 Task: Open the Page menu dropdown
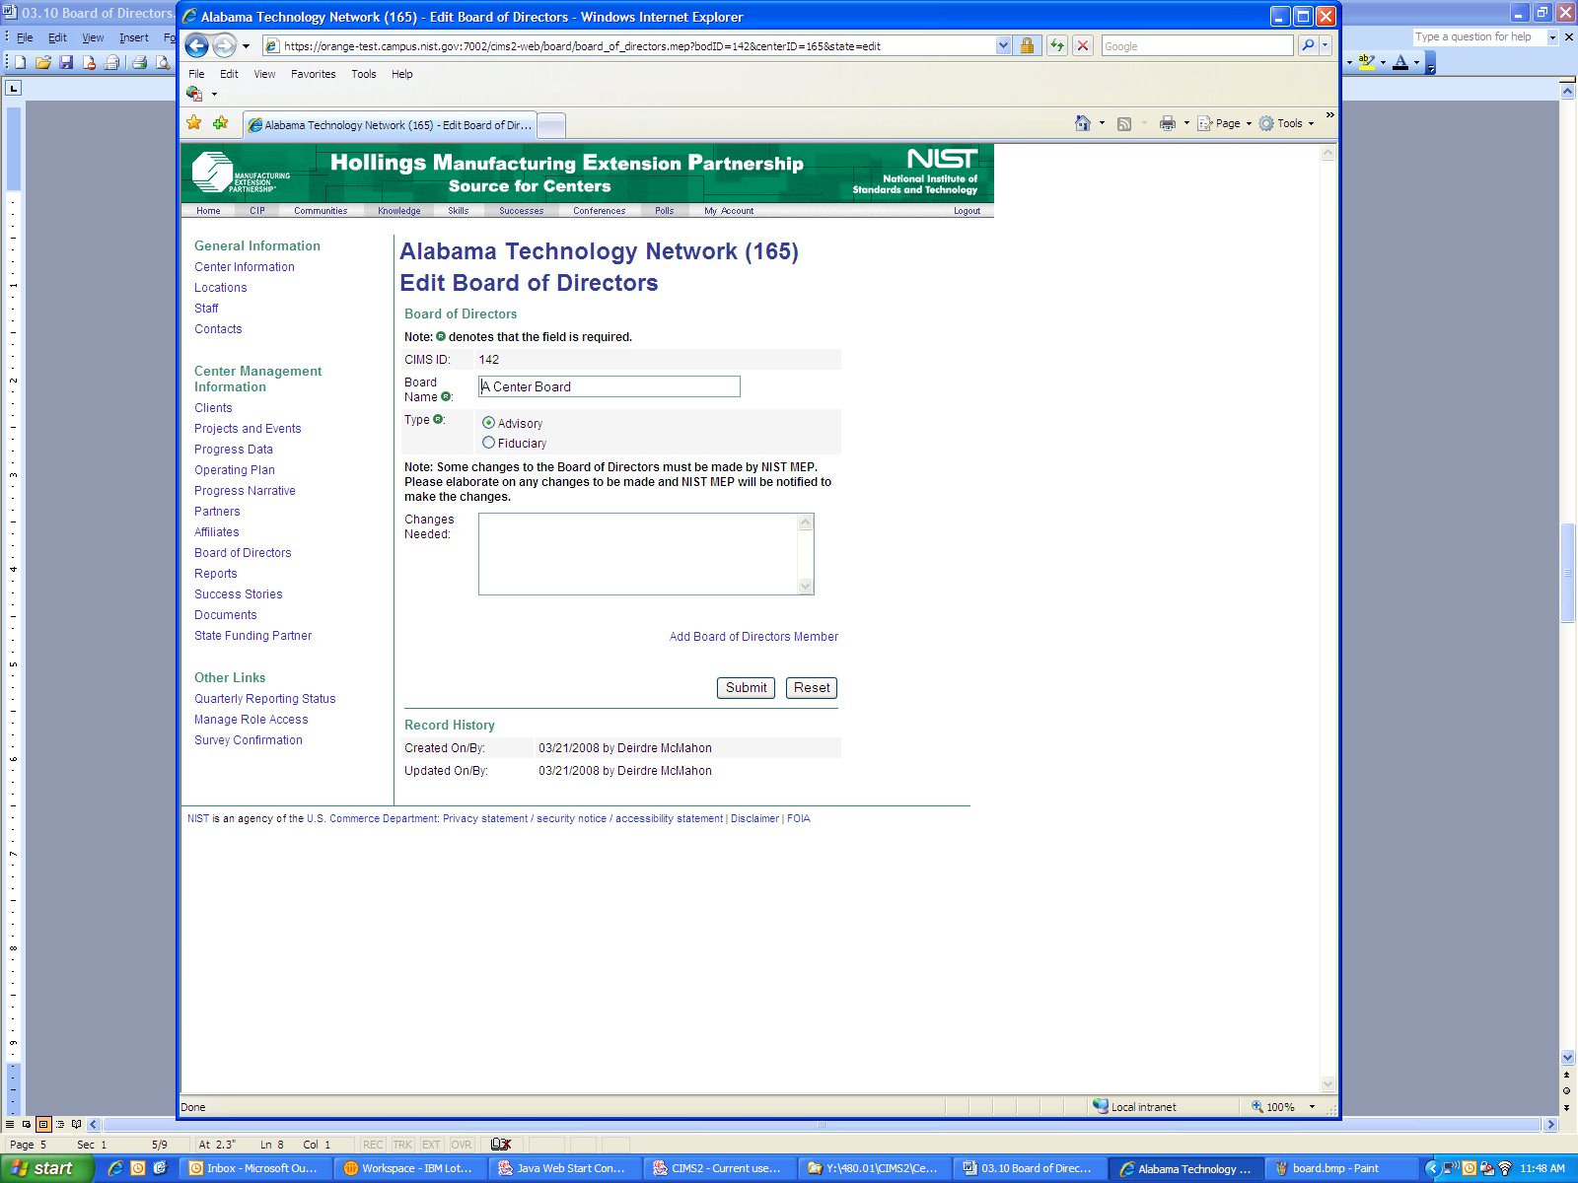pyautogui.click(x=1225, y=123)
